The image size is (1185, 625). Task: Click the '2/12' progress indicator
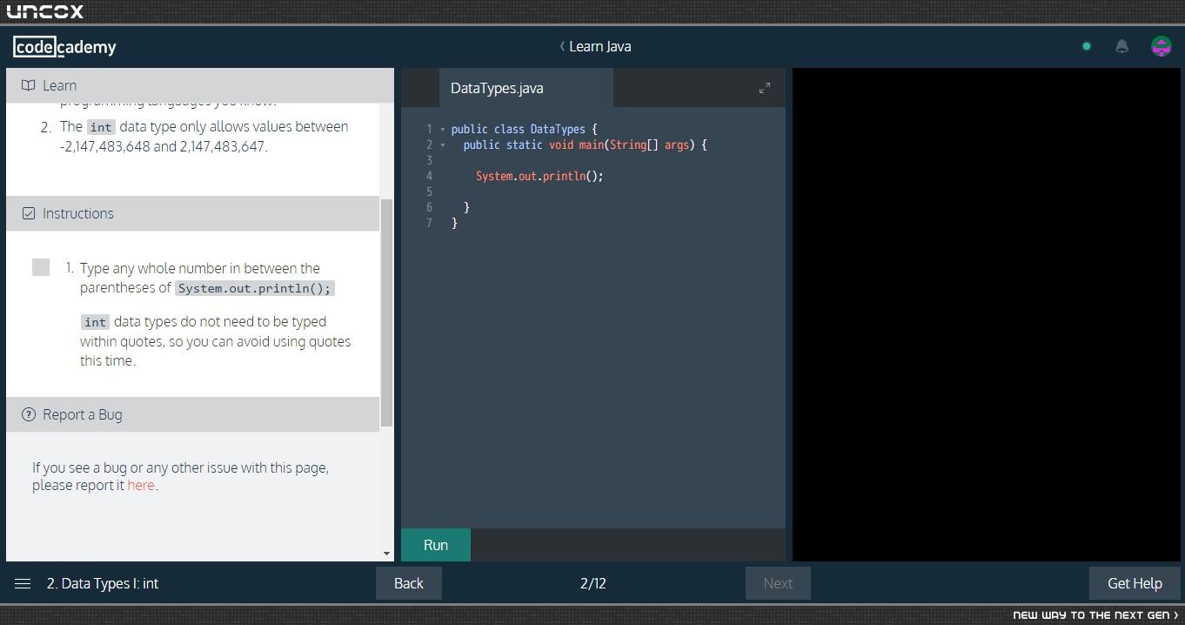coord(593,583)
